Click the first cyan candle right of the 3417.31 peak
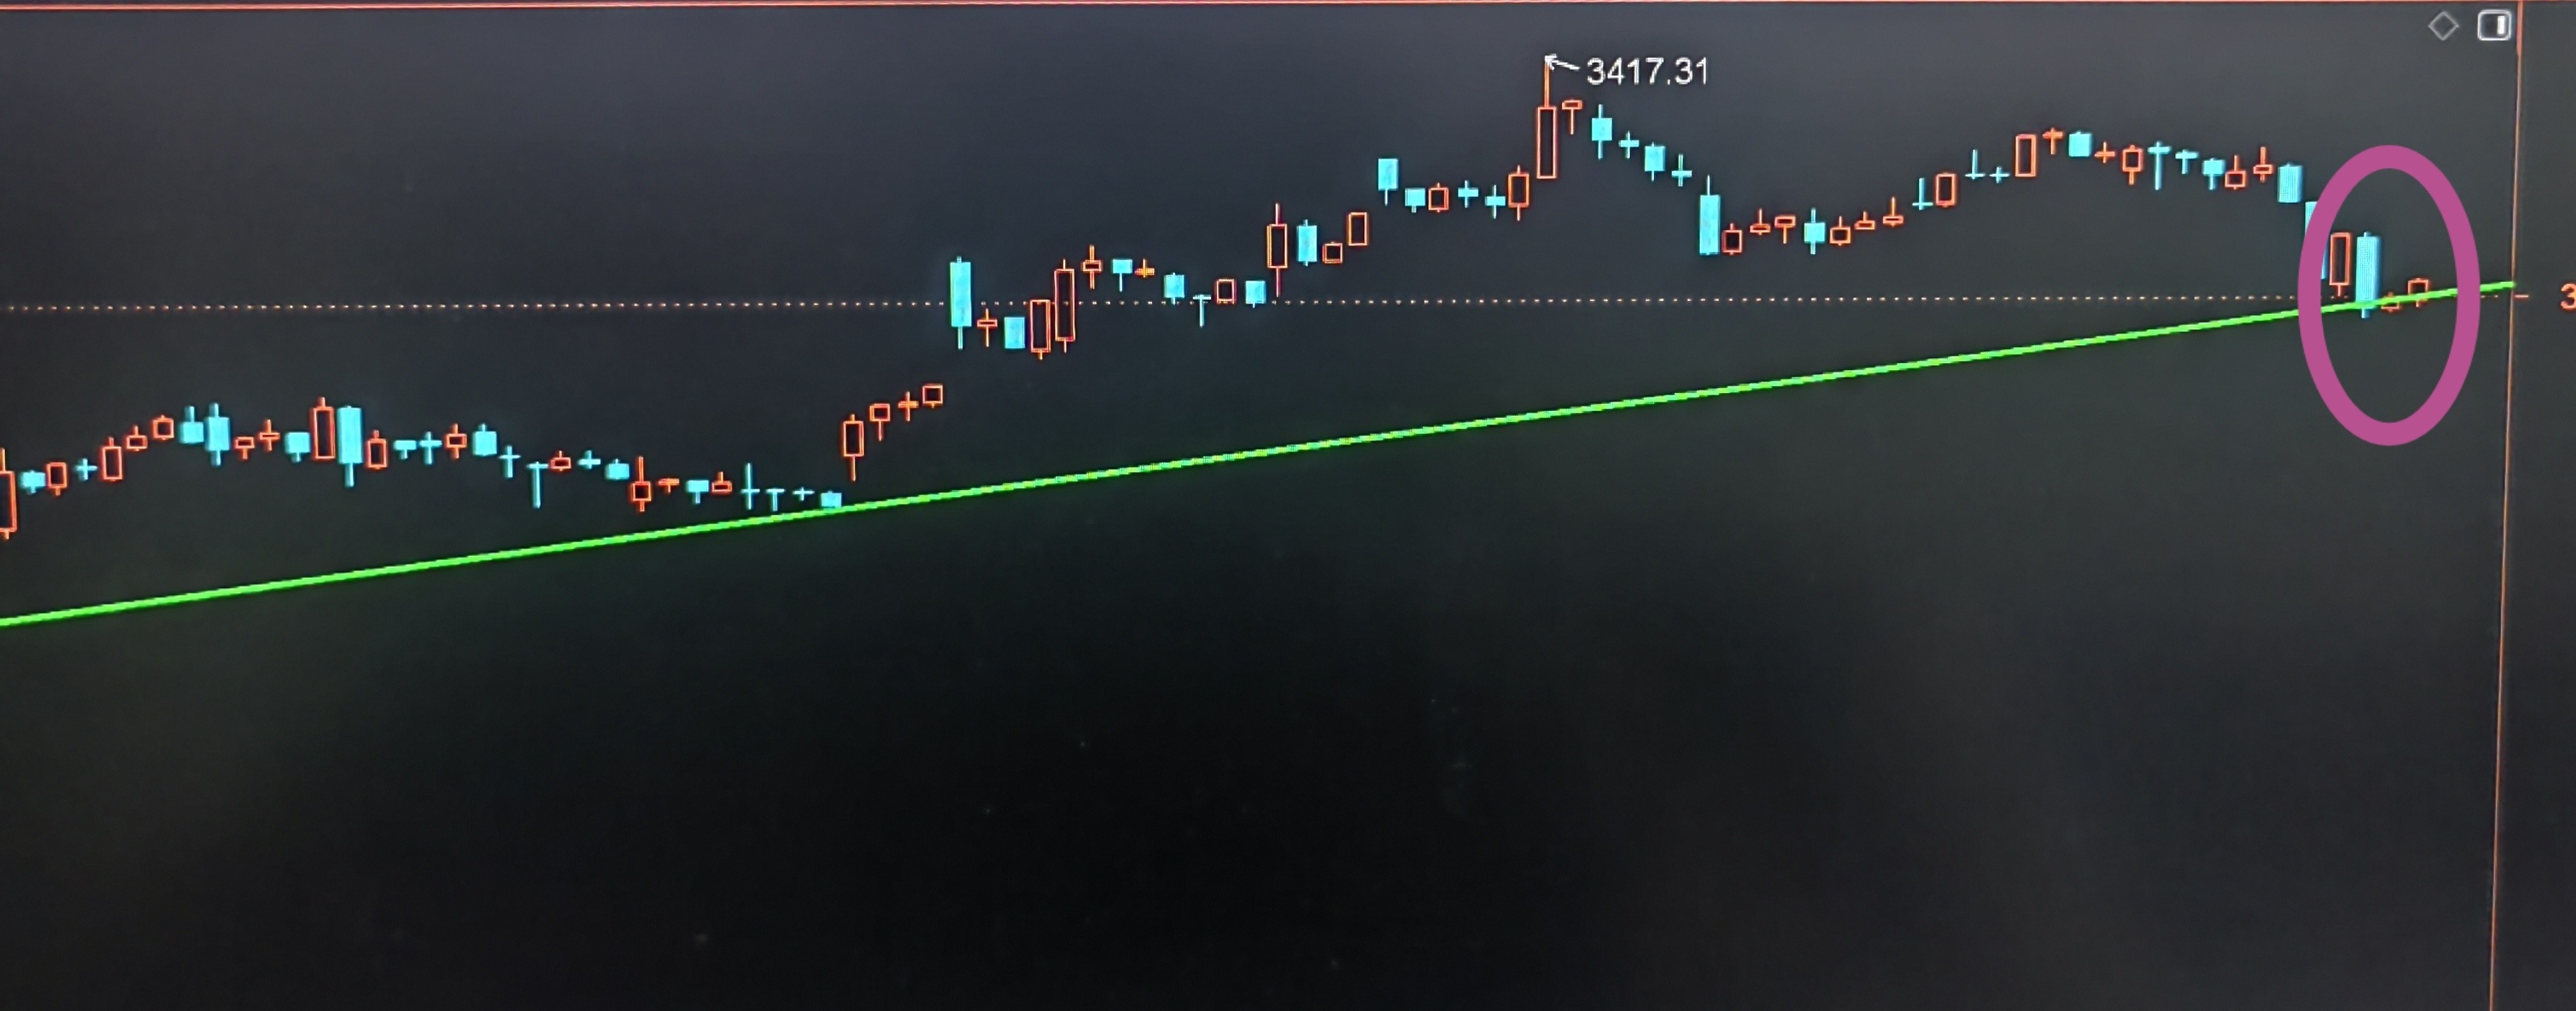This screenshot has width=2576, height=1011. click(x=1602, y=130)
